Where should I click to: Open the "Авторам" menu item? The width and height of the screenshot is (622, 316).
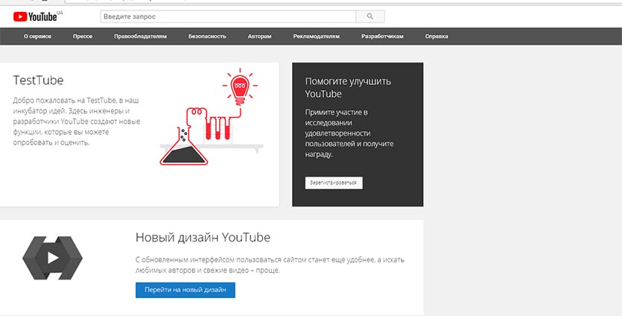click(259, 36)
